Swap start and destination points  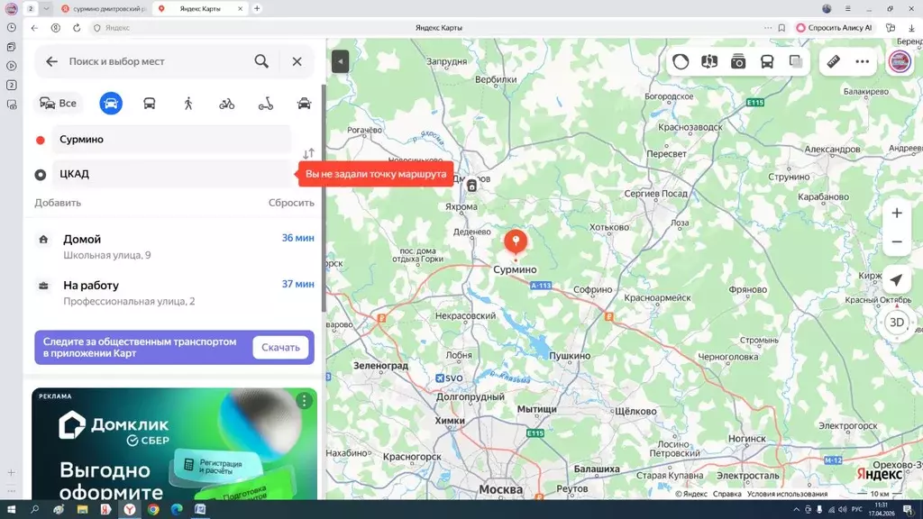click(308, 154)
